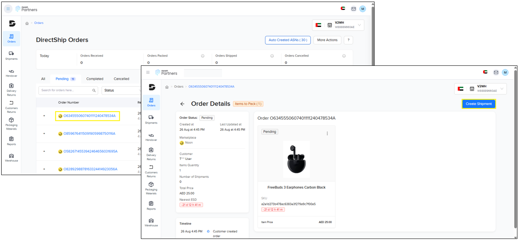Switch to the Cancelled orders tab
The height and width of the screenshot is (240, 519).
[121, 79]
